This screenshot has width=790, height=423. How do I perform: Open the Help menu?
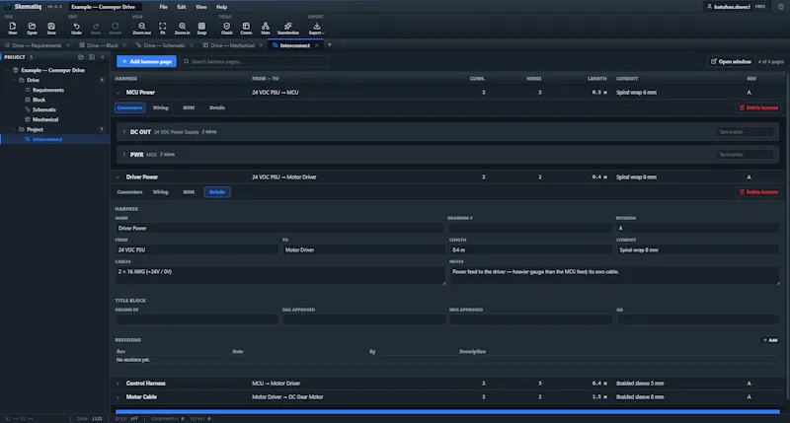click(221, 7)
